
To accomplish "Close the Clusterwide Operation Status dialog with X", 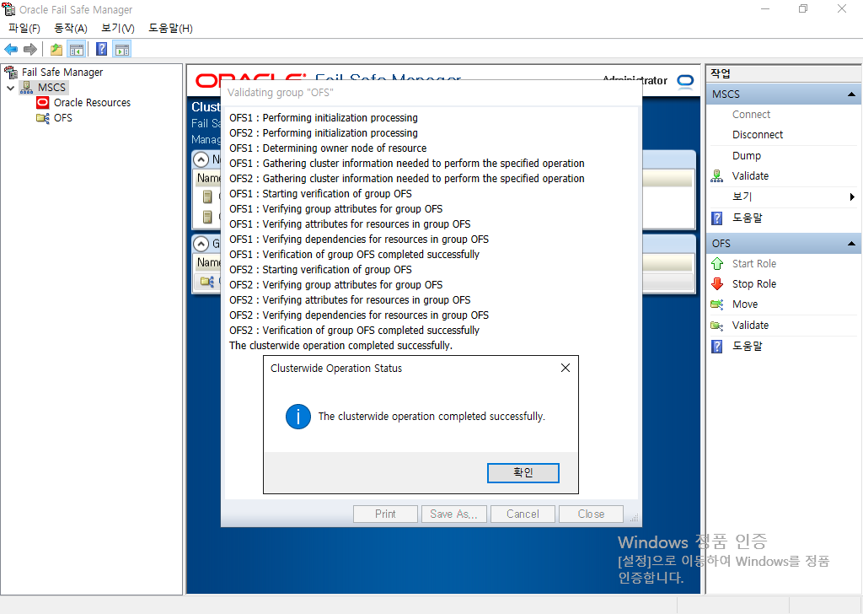I will [x=566, y=368].
